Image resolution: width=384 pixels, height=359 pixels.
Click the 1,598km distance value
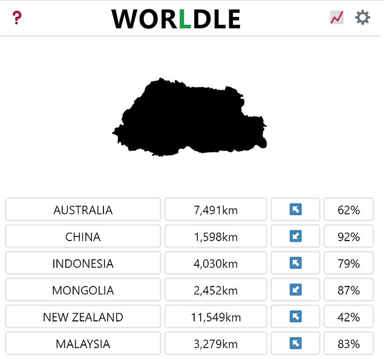216,236
